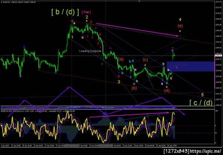This screenshot has height=155, width=223.
Task: Select the pink down-arrow at chart peak
Action: click(72, 21)
